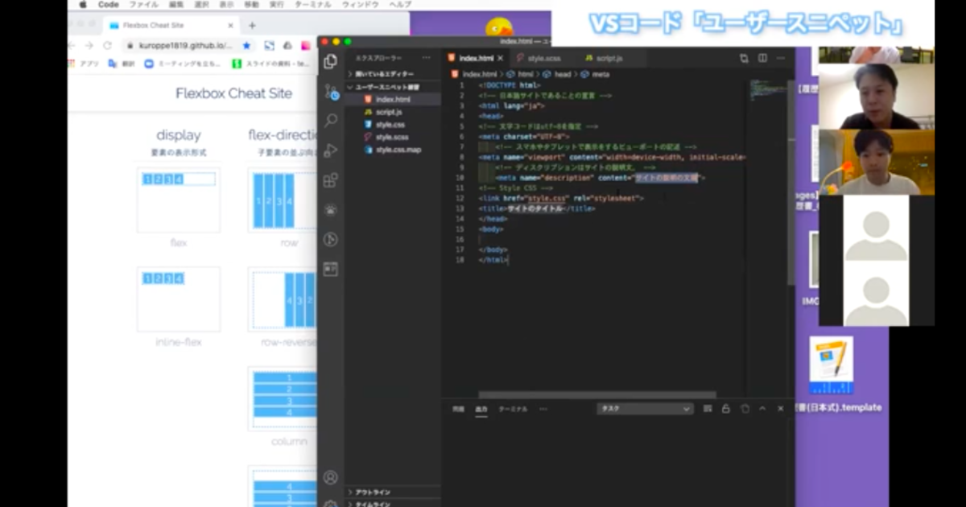This screenshot has width=966, height=507.
Task: Open the Explorer view in VS Code
Action: point(330,62)
